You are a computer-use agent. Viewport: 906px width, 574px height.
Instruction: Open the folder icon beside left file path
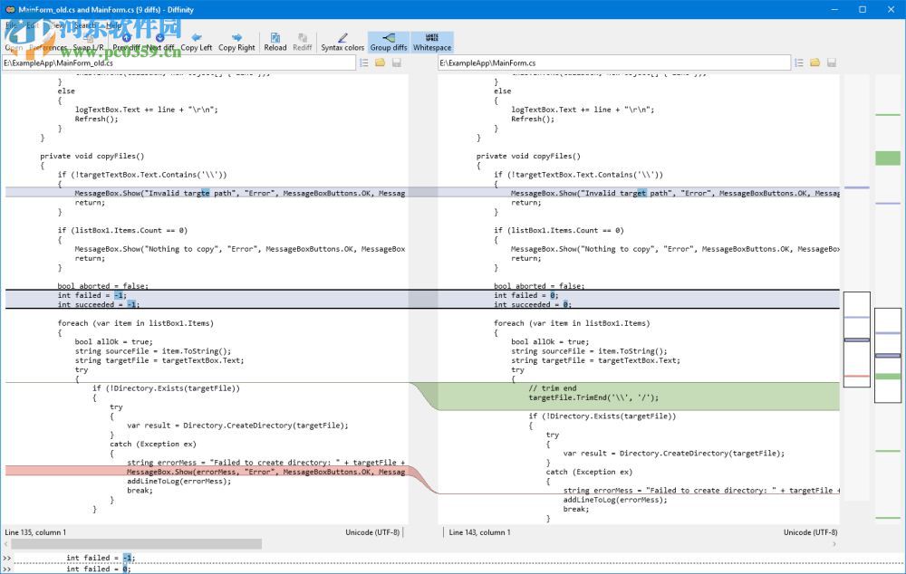[x=381, y=62]
